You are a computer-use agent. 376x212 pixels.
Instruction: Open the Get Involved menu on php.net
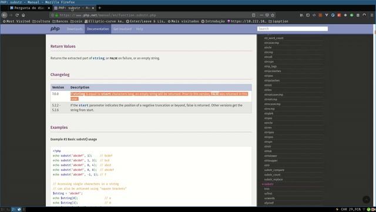pyautogui.click(x=122, y=29)
